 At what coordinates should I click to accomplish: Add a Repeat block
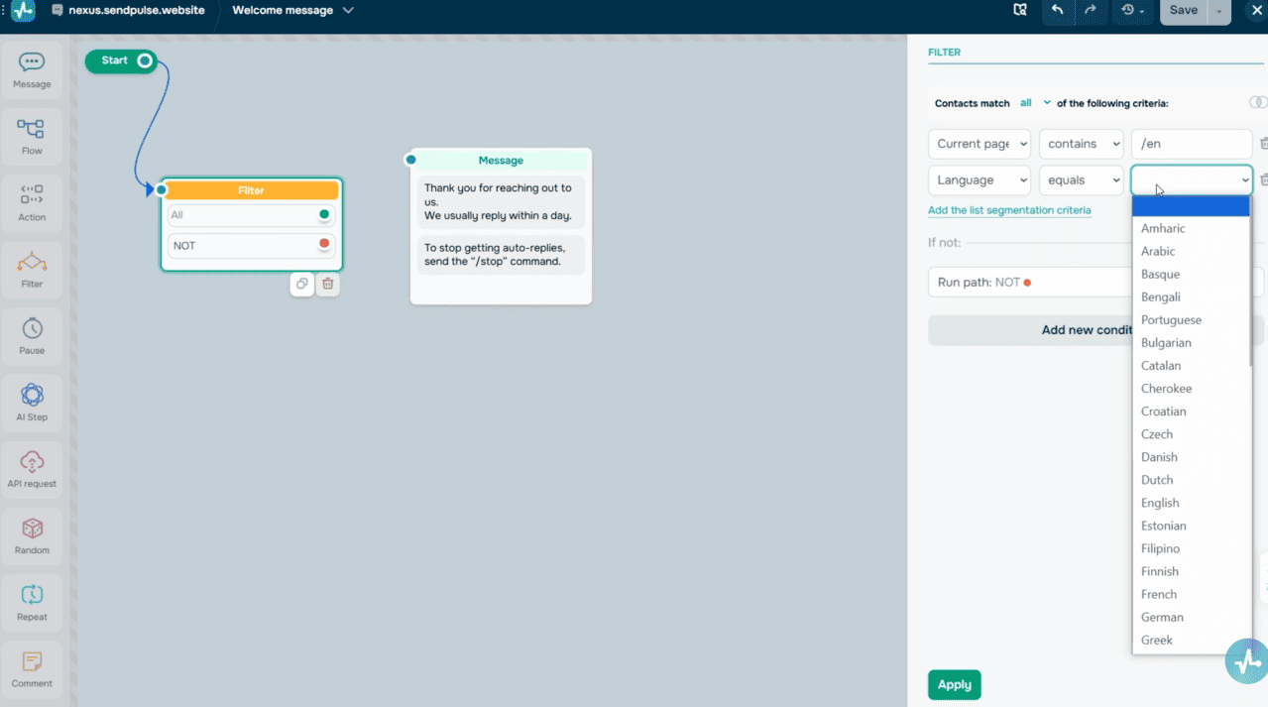point(32,601)
